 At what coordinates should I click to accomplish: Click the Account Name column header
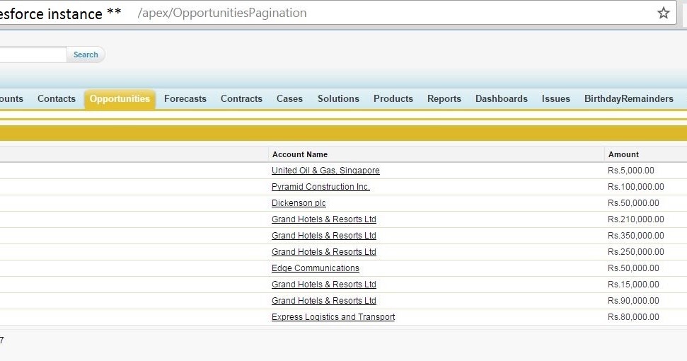300,154
